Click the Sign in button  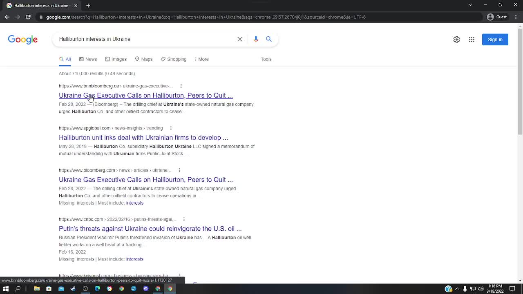(495, 40)
